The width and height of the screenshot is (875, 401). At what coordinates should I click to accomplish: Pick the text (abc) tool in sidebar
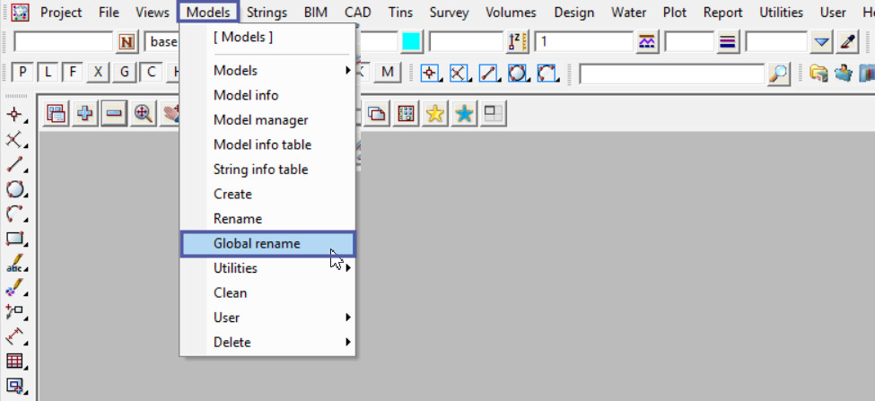tap(14, 264)
